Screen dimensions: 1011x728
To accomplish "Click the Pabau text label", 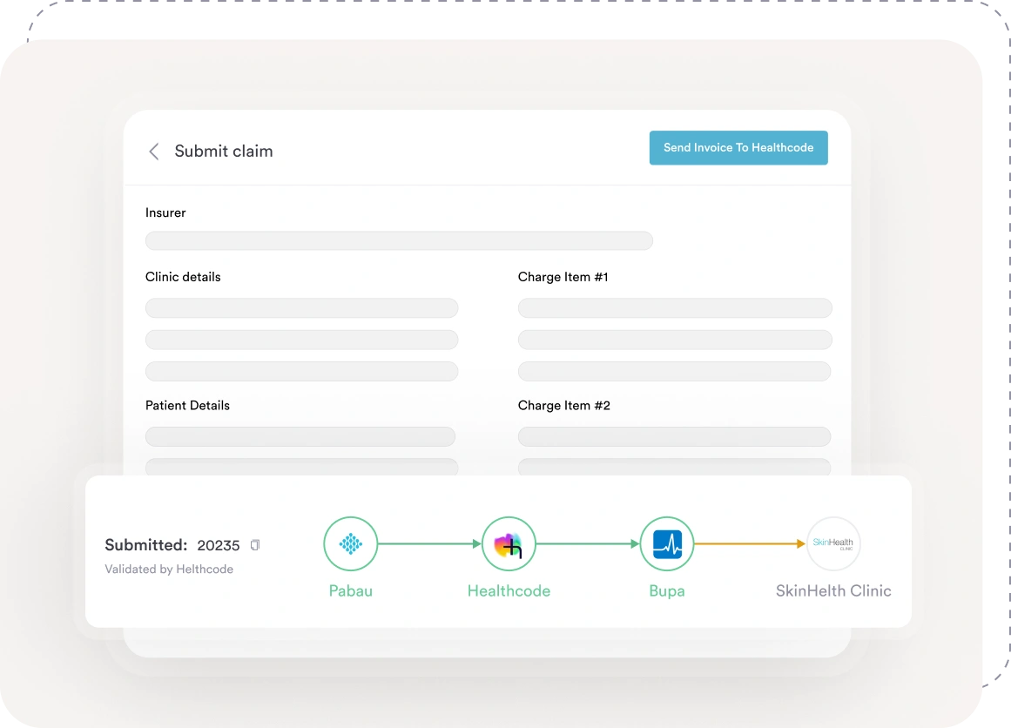I will (350, 591).
